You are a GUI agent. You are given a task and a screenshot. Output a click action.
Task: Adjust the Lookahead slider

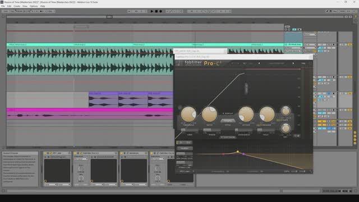(243, 130)
